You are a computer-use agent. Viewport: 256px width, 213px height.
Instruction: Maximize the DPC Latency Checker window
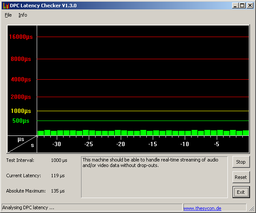coord(242,6)
